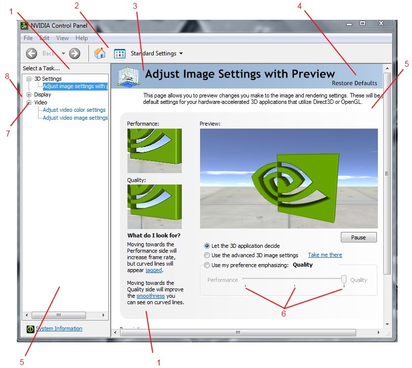Click the Back arrow navigation icon
This screenshot has width=412, height=368.
click(32, 53)
